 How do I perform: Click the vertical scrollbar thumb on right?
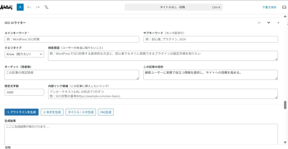[285, 105]
